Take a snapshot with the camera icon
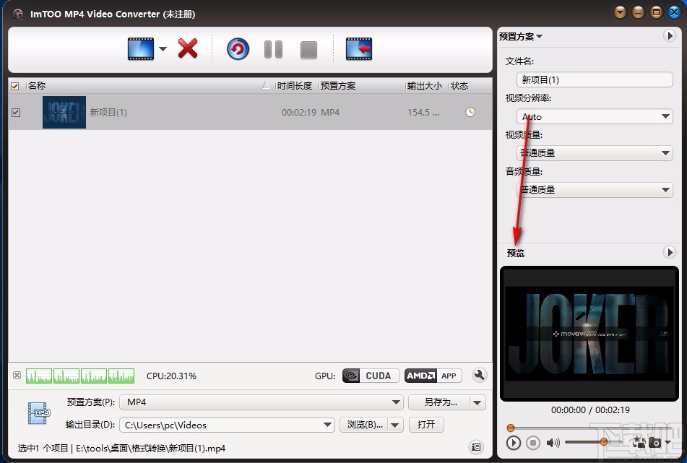687x463 pixels. click(654, 442)
